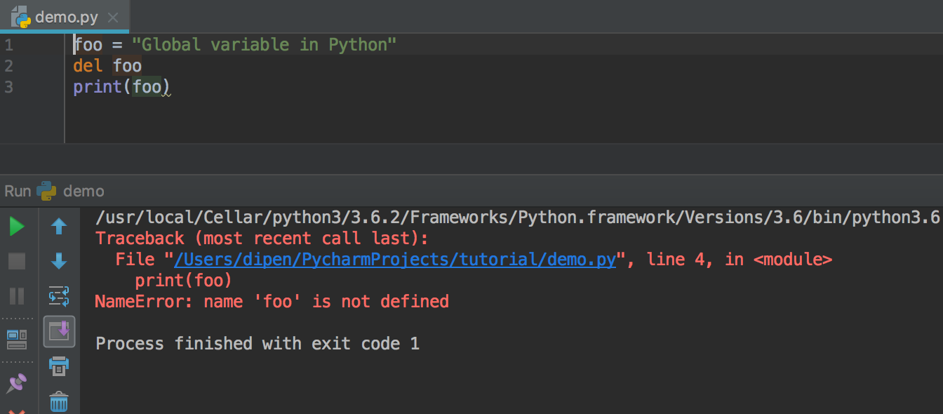This screenshot has width=943, height=414.
Task: Select the demo run configuration tab
Action: pyautogui.click(x=83, y=191)
